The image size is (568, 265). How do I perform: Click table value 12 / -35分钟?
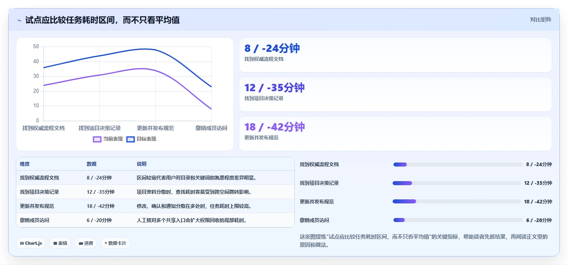(x=101, y=192)
